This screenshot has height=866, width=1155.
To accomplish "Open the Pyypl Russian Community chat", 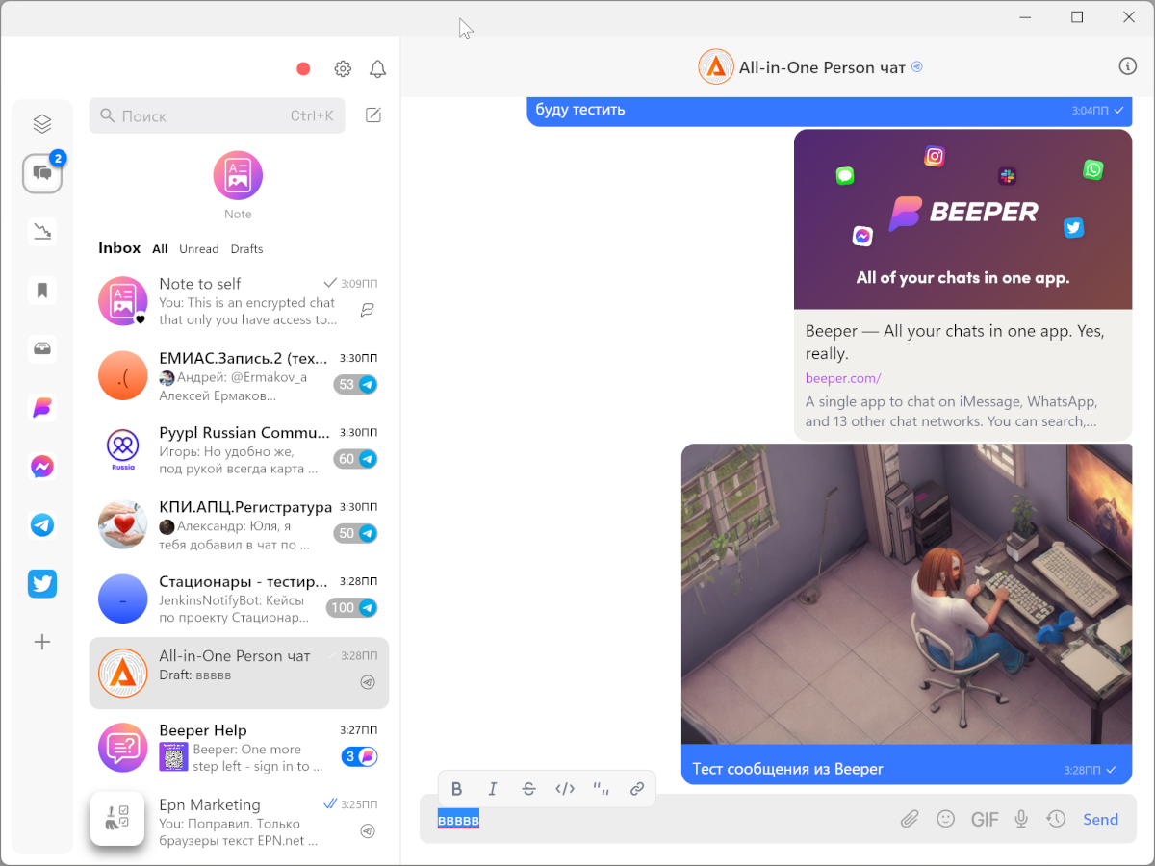I will click(239, 450).
